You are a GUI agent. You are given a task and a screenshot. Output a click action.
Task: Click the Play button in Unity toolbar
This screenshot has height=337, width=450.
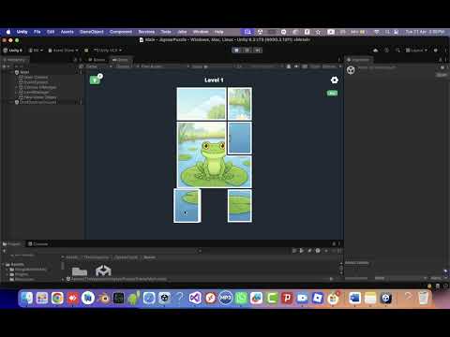236,51
